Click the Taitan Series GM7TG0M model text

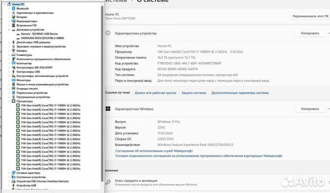[x=120, y=18]
